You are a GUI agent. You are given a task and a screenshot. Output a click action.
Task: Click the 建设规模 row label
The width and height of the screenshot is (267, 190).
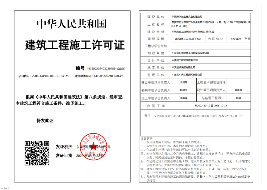[x=156, y=39]
